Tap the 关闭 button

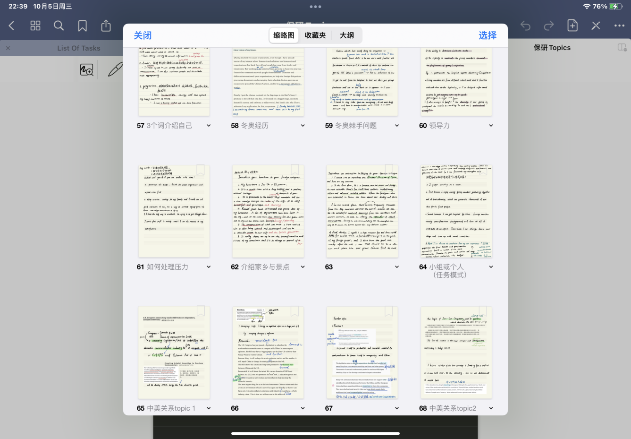pyautogui.click(x=143, y=35)
